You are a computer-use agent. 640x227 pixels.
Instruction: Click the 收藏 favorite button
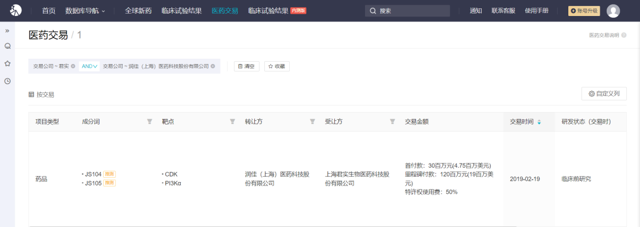(x=277, y=66)
